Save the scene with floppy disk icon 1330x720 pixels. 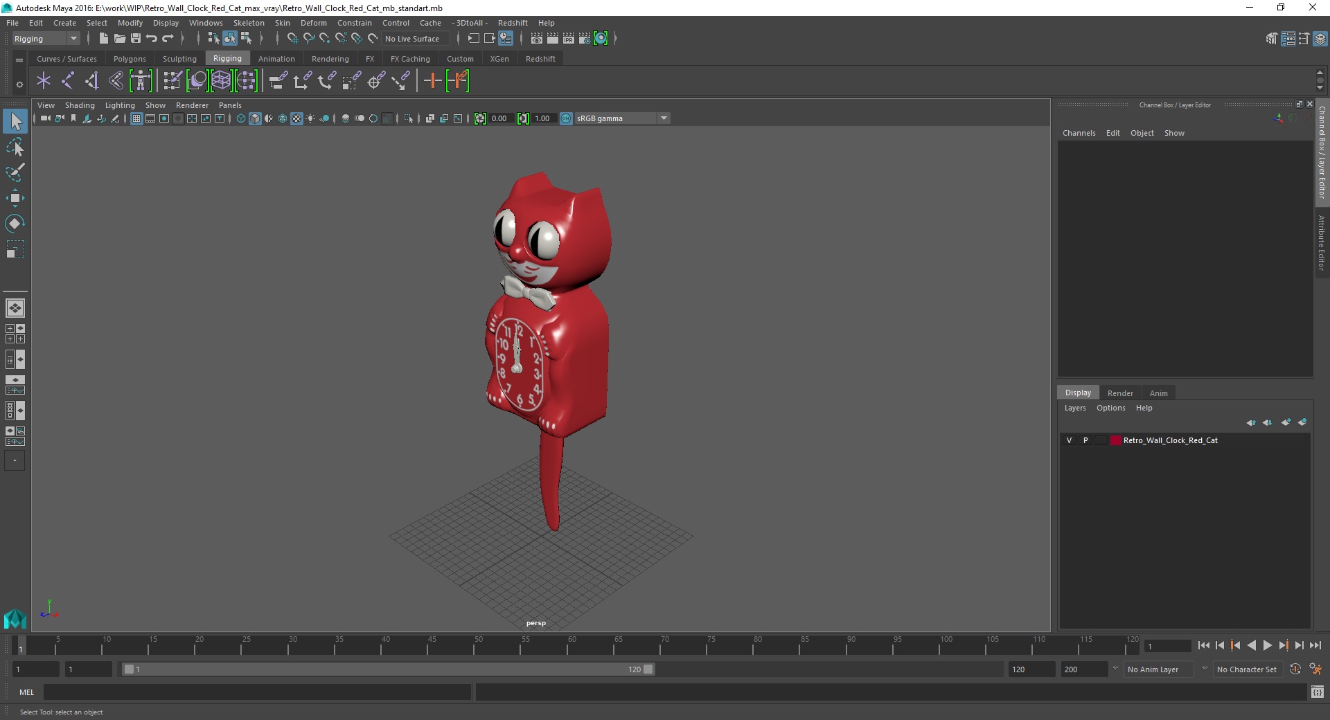coord(136,39)
